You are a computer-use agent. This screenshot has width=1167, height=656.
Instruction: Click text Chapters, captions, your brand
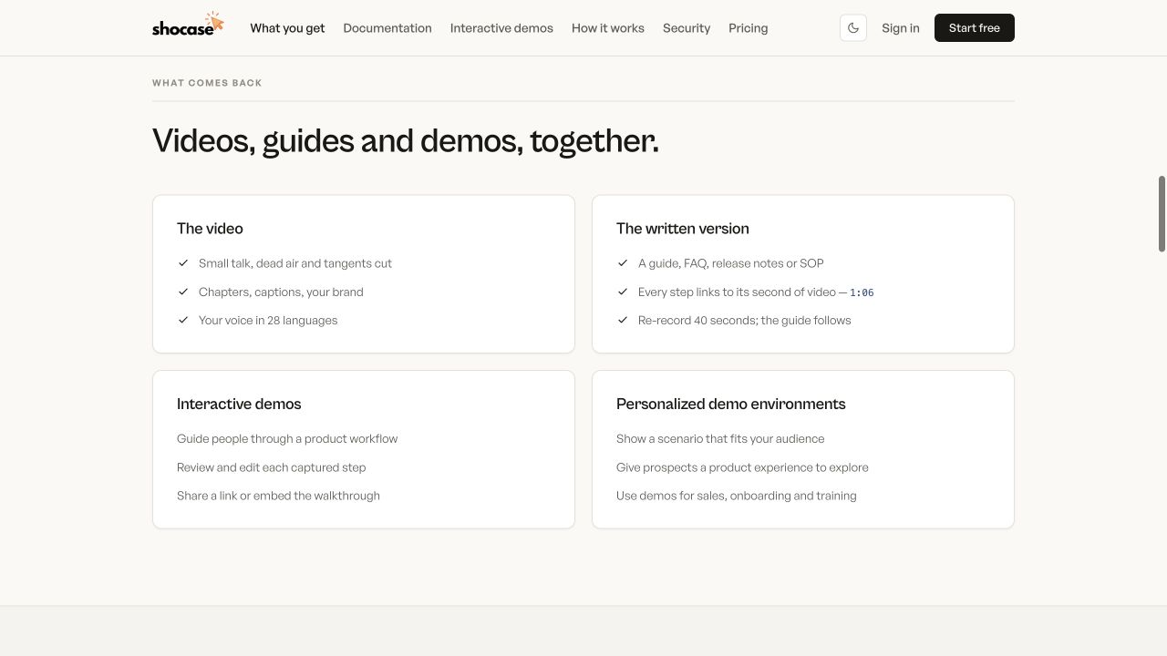coord(281,292)
